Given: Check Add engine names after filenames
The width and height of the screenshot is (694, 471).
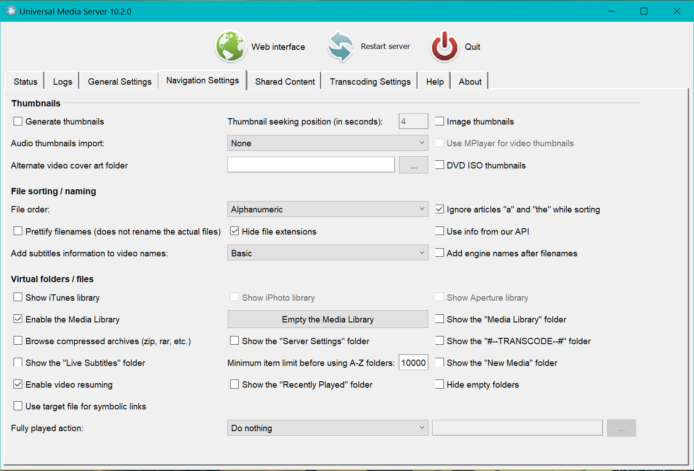Looking at the screenshot, I should click(439, 253).
